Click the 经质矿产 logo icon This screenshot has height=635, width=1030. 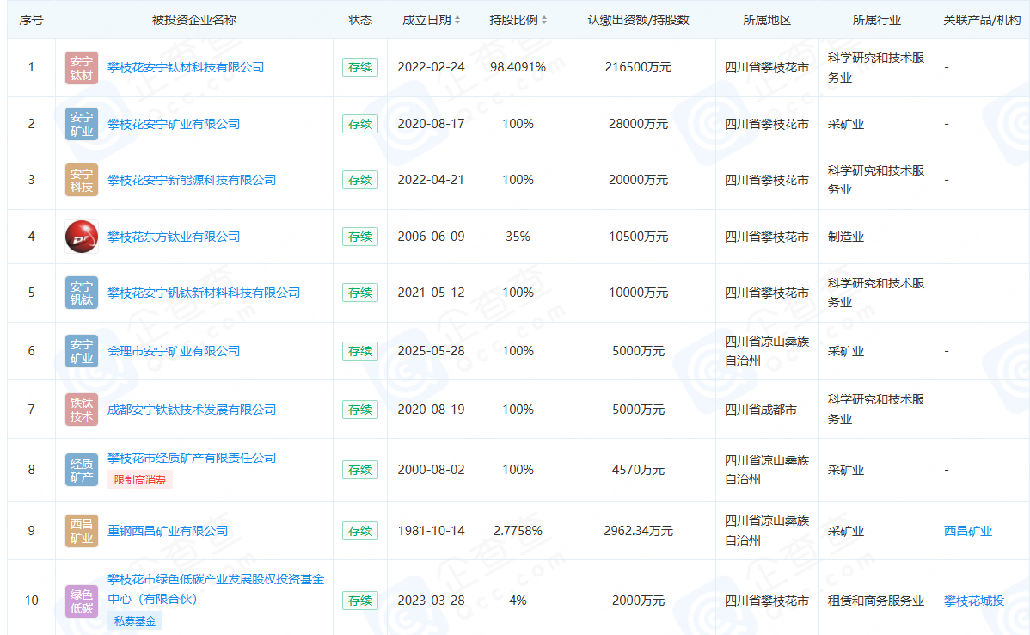[x=82, y=470]
